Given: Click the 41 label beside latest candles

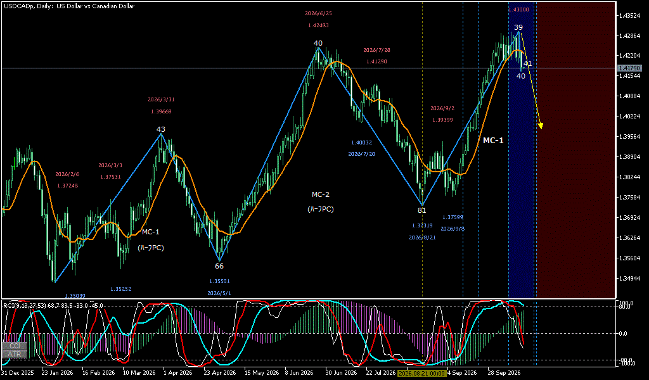Looking at the screenshot, I should 527,63.
